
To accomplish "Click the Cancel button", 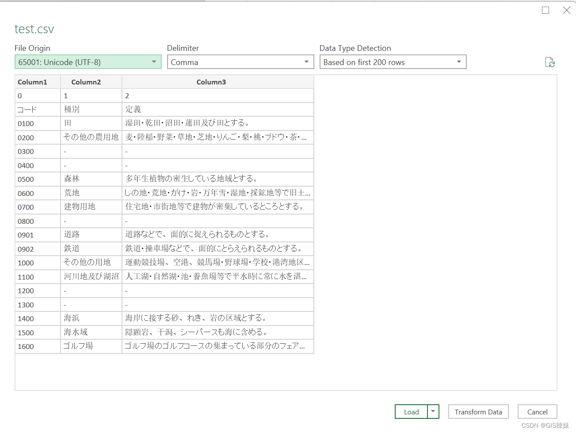I will click(537, 412).
